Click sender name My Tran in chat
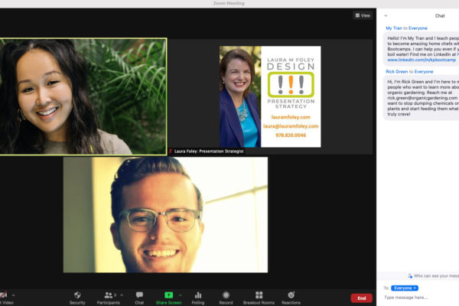 click(x=394, y=28)
